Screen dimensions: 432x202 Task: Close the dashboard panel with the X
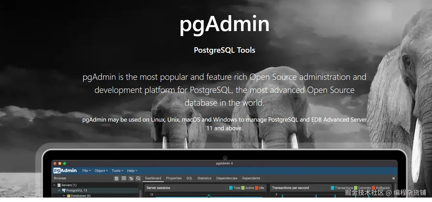(x=394, y=178)
